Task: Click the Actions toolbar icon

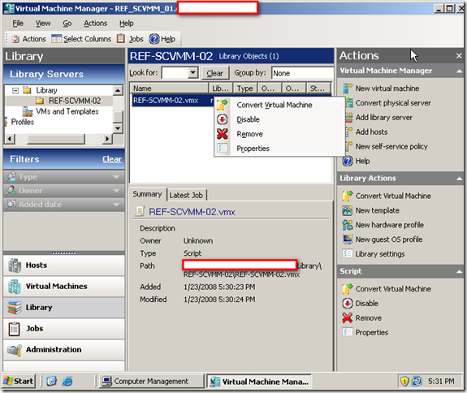Action: [15, 39]
